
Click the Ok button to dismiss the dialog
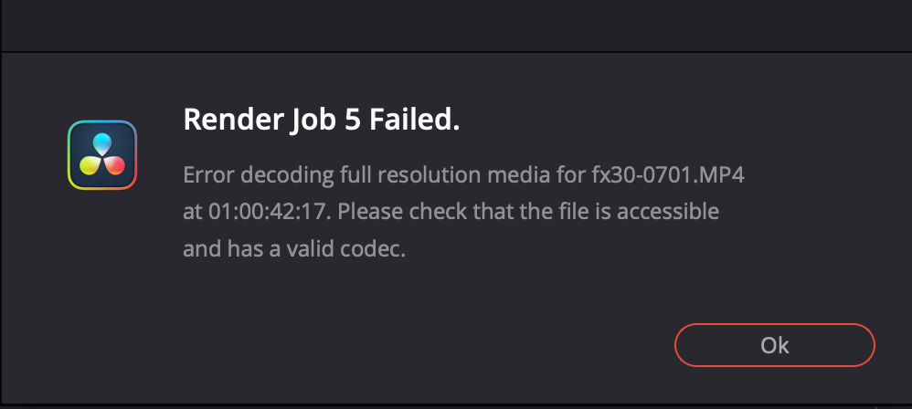pos(774,345)
